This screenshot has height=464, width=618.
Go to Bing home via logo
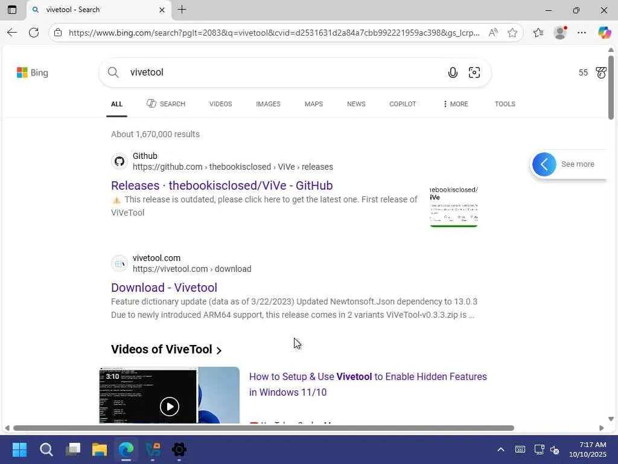tap(33, 72)
